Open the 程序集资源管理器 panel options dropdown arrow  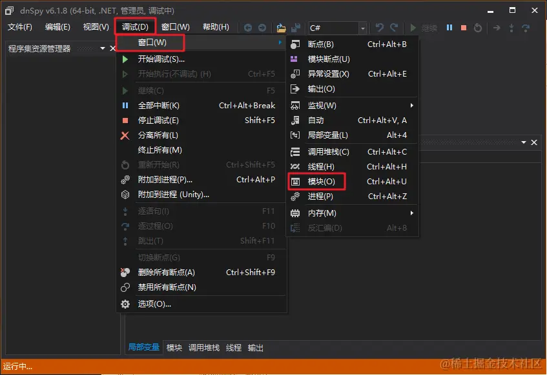click(x=103, y=48)
